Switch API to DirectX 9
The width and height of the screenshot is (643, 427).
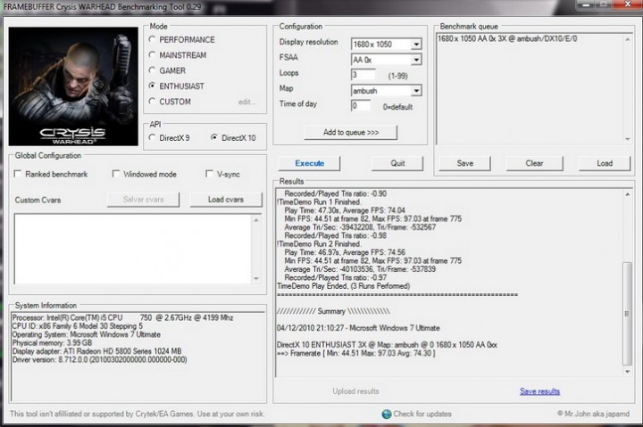pos(152,137)
